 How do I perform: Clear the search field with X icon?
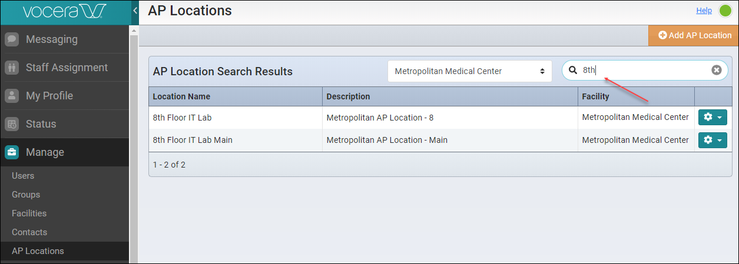pos(716,71)
